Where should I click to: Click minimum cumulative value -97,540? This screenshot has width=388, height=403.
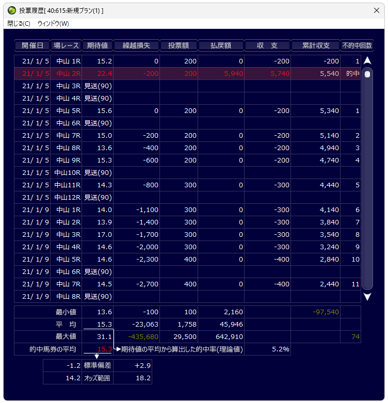click(326, 312)
